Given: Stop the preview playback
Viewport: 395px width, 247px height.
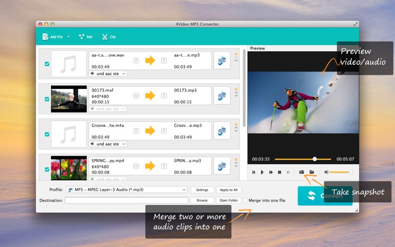Looking at the screenshot, I should tap(279, 172).
